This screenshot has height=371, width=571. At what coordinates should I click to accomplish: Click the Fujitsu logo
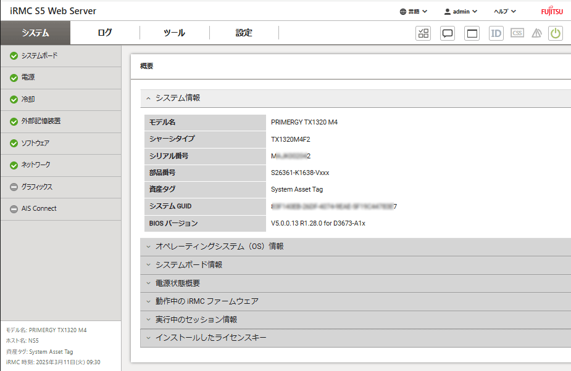(x=552, y=11)
